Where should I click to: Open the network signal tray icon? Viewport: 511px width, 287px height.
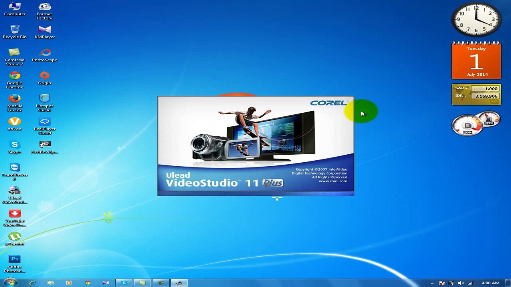[471, 283]
